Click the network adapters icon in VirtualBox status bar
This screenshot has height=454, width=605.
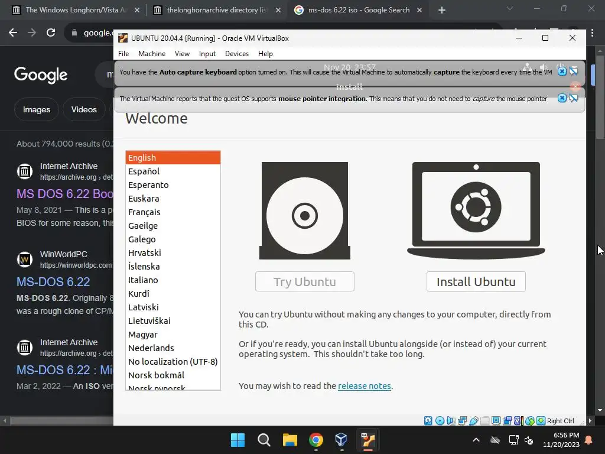coord(462,421)
